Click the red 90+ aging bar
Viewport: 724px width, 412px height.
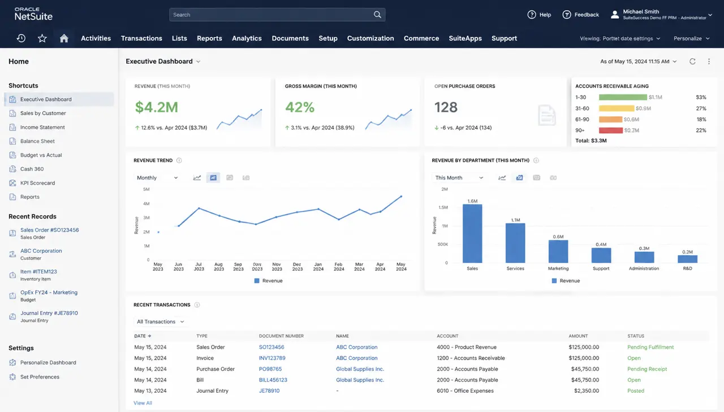tap(610, 130)
